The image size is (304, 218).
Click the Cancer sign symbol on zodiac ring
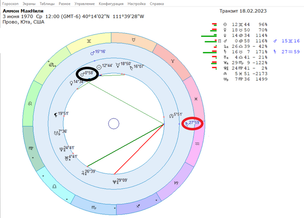(x=51, y=65)
